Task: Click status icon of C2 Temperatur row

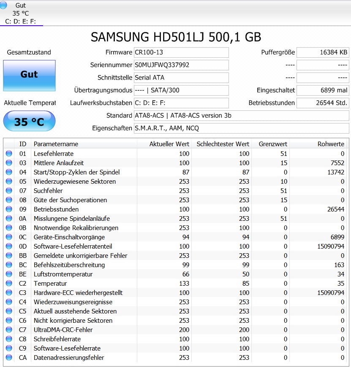Action: pyautogui.click(x=9, y=283)
